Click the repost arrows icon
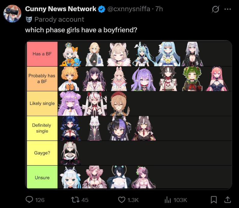 (76, 200)
